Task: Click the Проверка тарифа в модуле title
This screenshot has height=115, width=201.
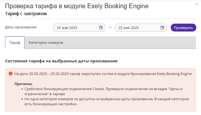Action: 77,6
